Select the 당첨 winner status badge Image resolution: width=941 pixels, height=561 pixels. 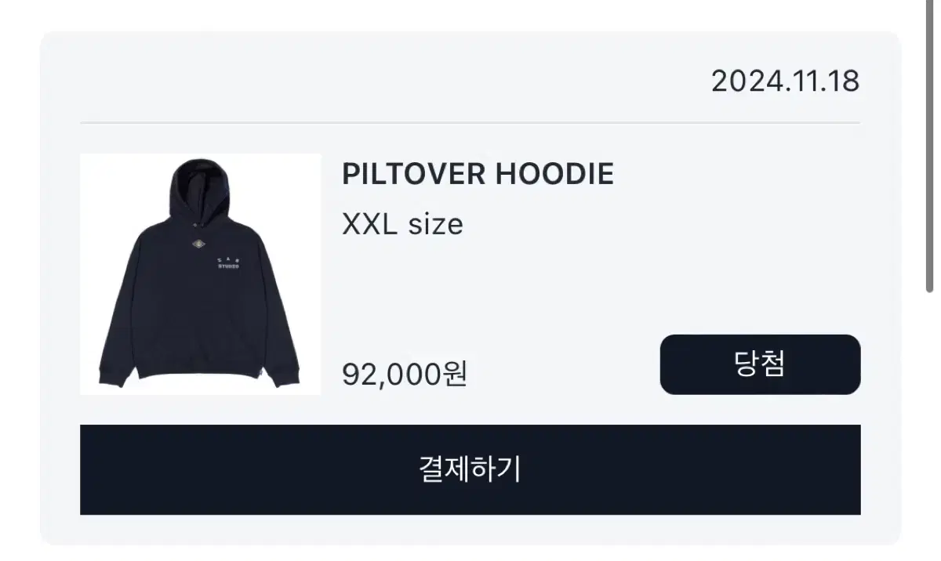760,364
